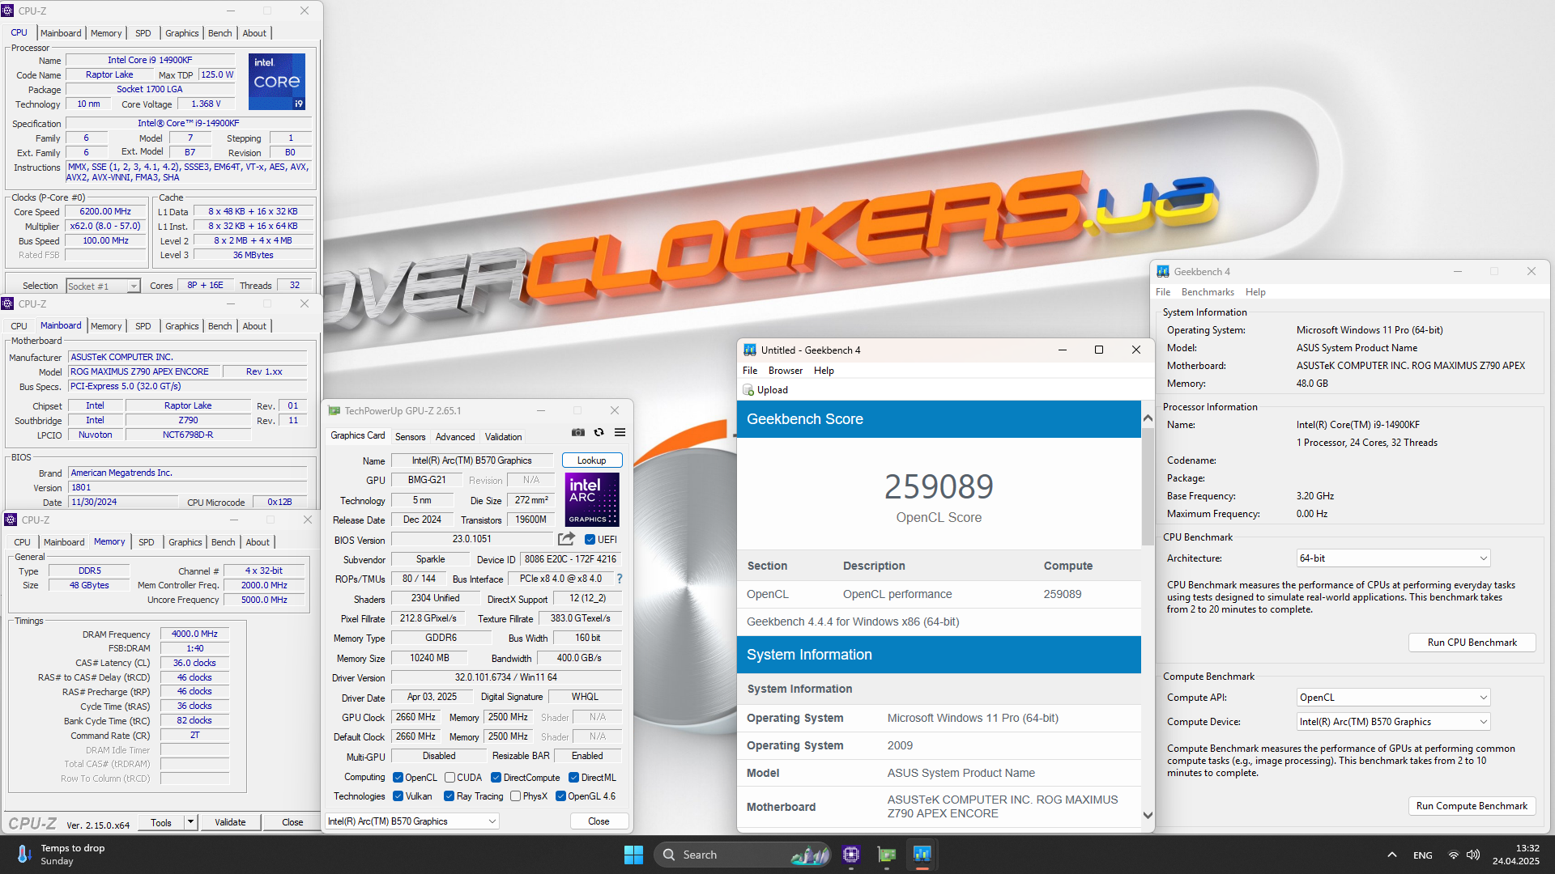
Task: Click the Bus Interface question mark icon
Action: (620, 579)
